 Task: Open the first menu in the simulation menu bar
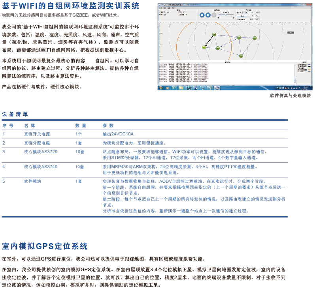(x=160, y=8)
